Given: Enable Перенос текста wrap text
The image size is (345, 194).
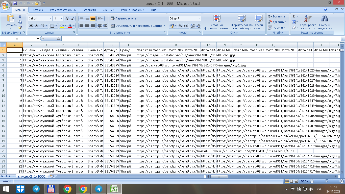Looking at the screenshot, I should click(x=123, y=18).
